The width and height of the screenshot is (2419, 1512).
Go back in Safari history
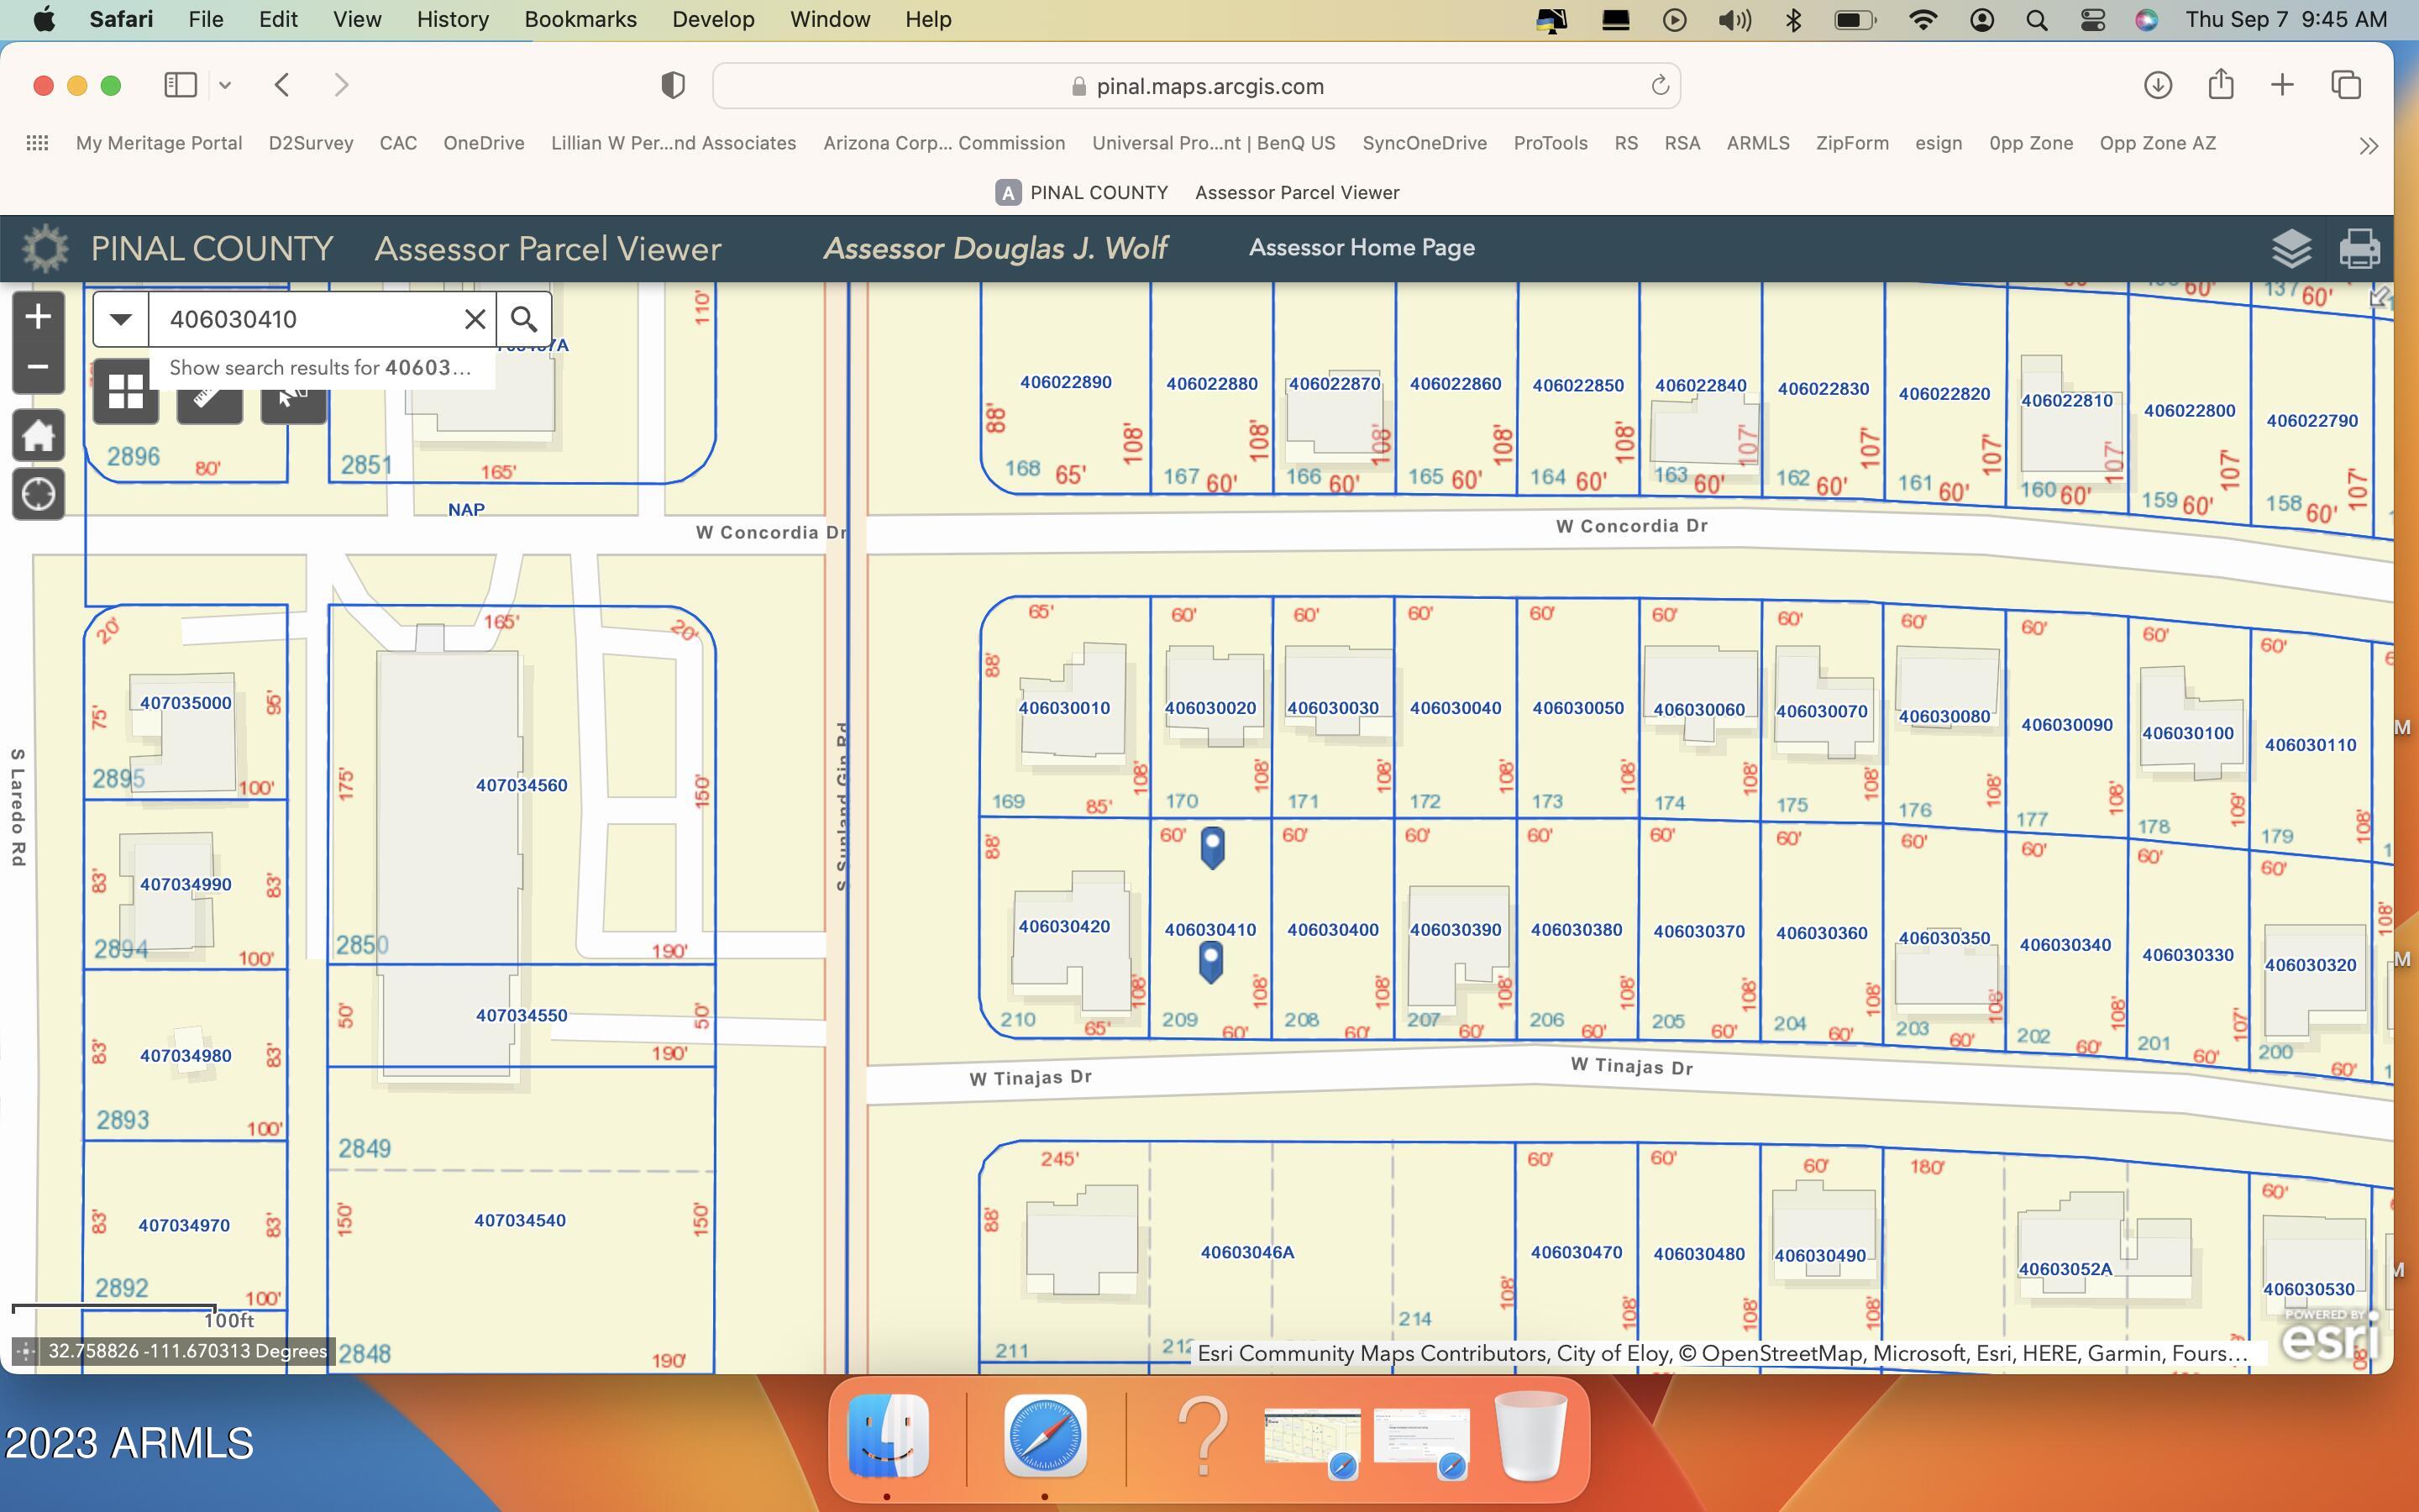point(282,85)
